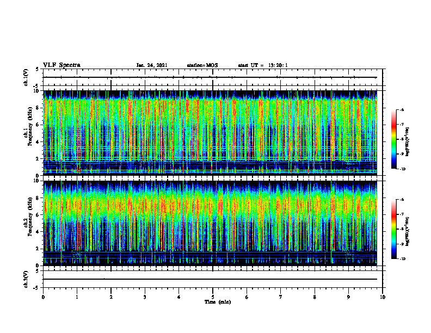431x333 pixels.
Task: Click the ch.1 spectrogram panel
Action: click(x=210, y=133)
